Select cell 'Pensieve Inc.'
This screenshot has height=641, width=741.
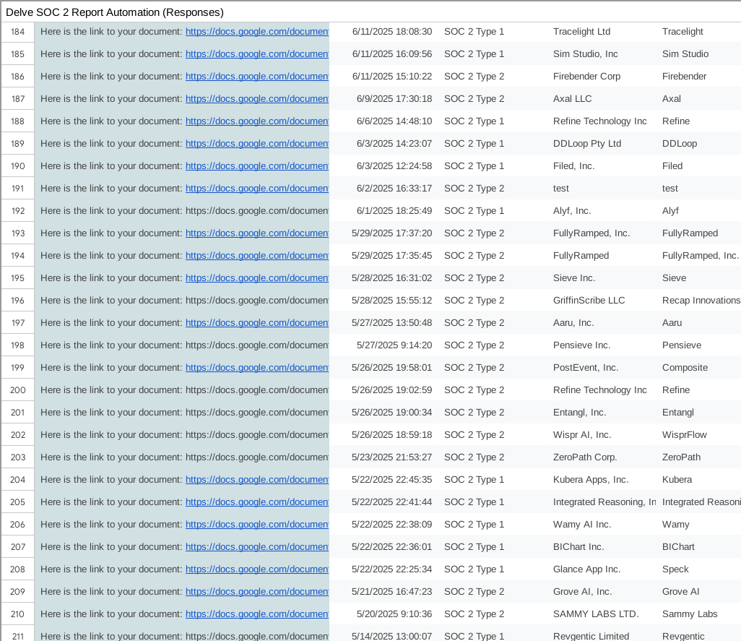[581, 345]
